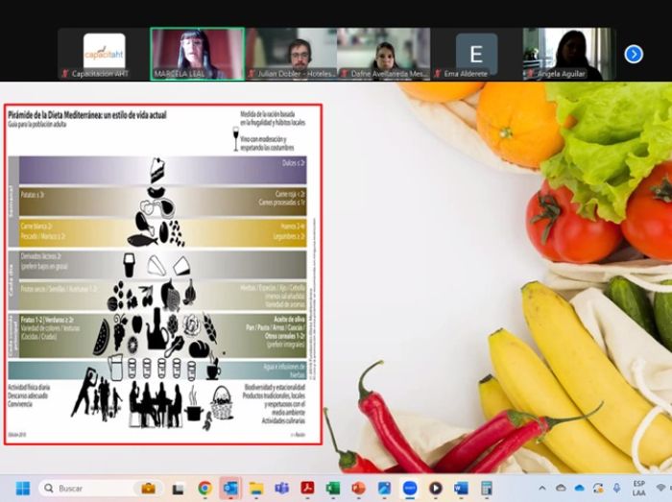Open Word from the taskbar
Viewport: 672px width, 502px height.
click(461, 489)
